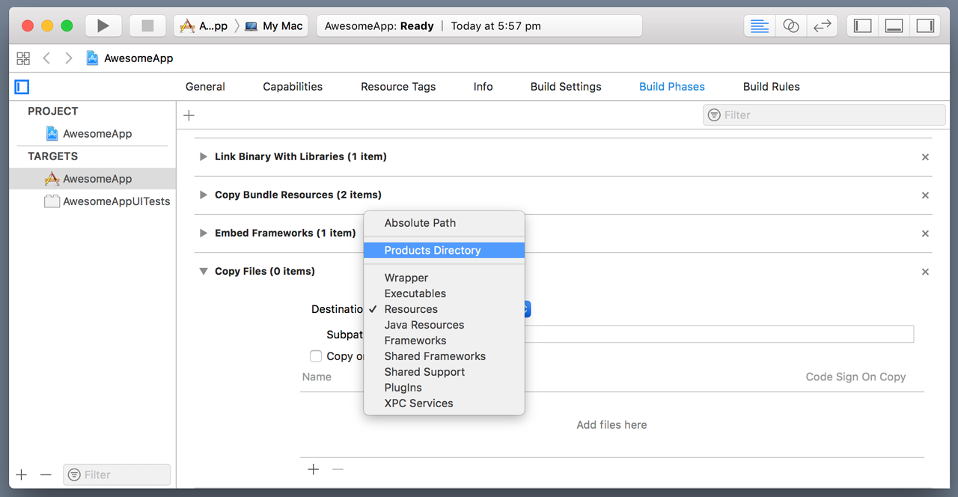
Task: Expand the Embed Frameworks phase
Action: pyautogui.click(x=203, y=234)
